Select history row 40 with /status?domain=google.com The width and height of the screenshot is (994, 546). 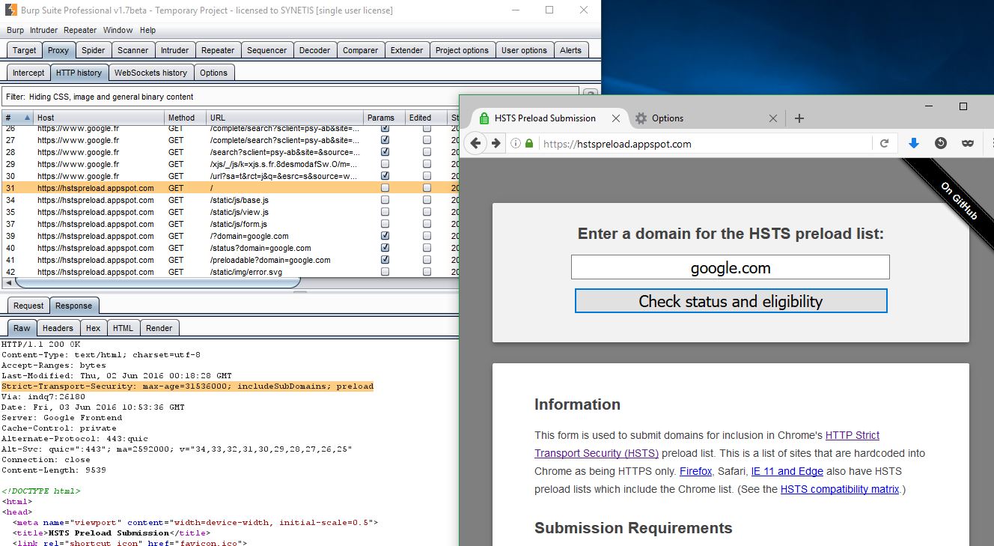pos(231,248)
